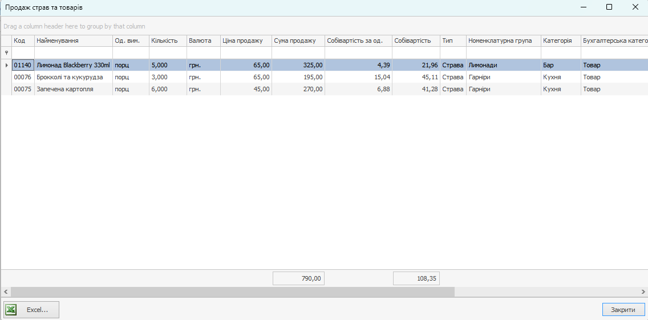
Task: Sort by the Код column header
Action: click(x=23, y=40)
